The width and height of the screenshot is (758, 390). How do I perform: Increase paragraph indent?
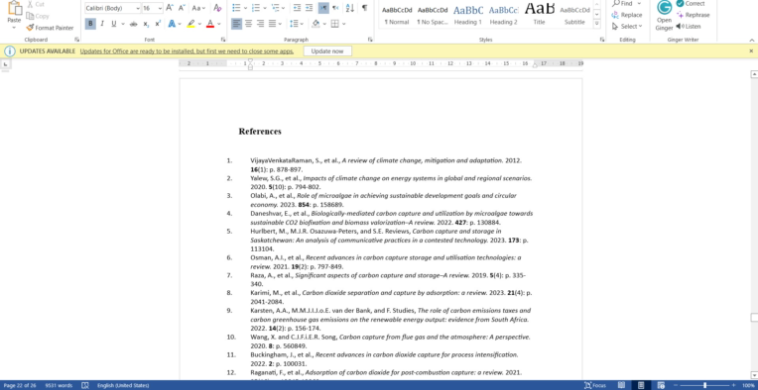coord(310,8)
